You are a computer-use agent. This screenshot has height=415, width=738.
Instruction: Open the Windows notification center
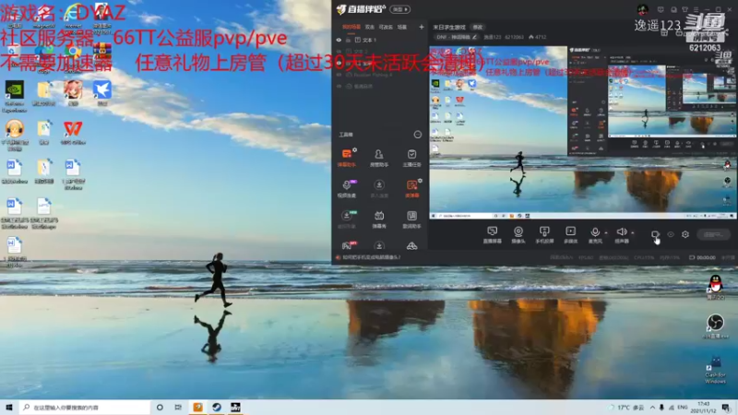(726, 407)
